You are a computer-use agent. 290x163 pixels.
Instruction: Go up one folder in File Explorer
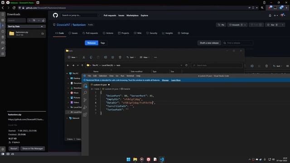pos(82,65)
